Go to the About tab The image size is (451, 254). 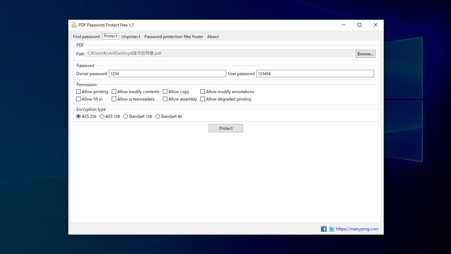(x=213, y=37)
